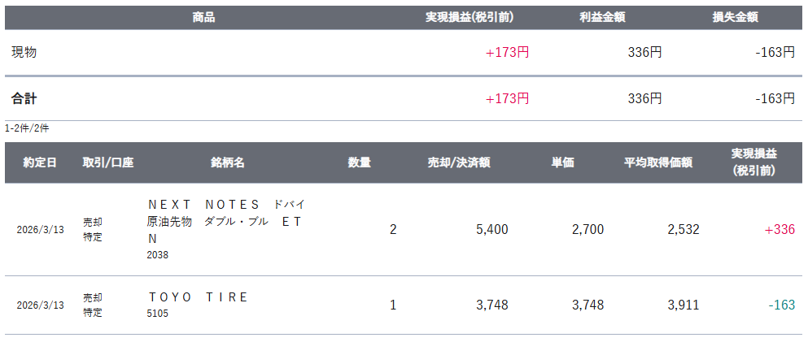
Task: Click the 平均取得価額 column header
Action: pos(657,162)
